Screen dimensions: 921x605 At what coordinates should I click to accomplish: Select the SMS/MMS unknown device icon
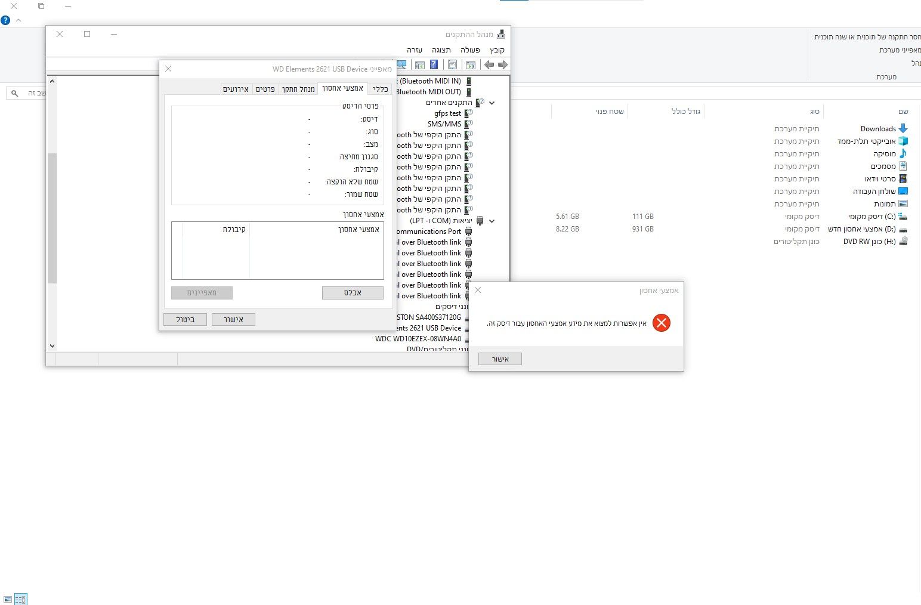pyautogui.click(x=468, y=124)
